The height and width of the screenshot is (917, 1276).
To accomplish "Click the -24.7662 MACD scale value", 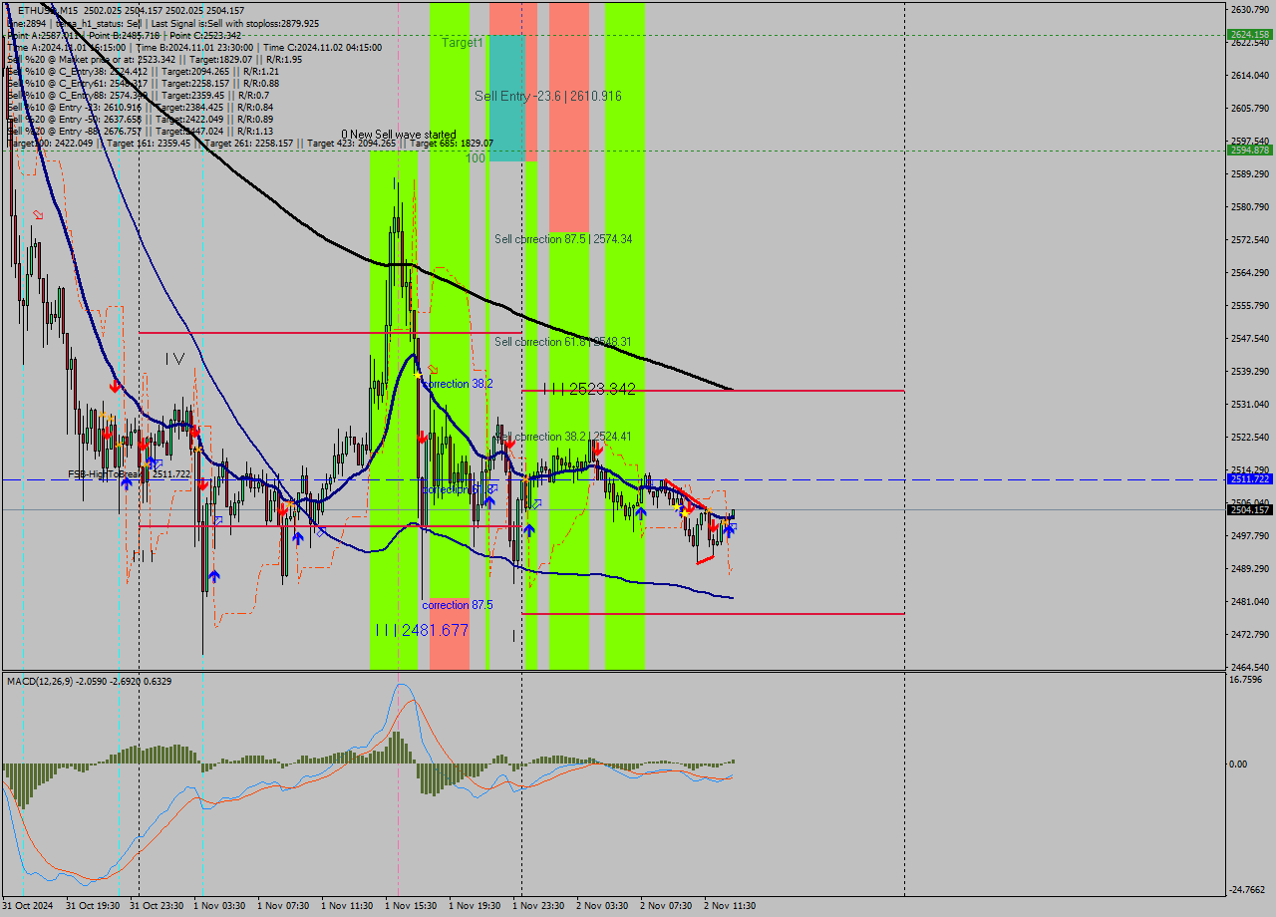I will pos(1249,890).
